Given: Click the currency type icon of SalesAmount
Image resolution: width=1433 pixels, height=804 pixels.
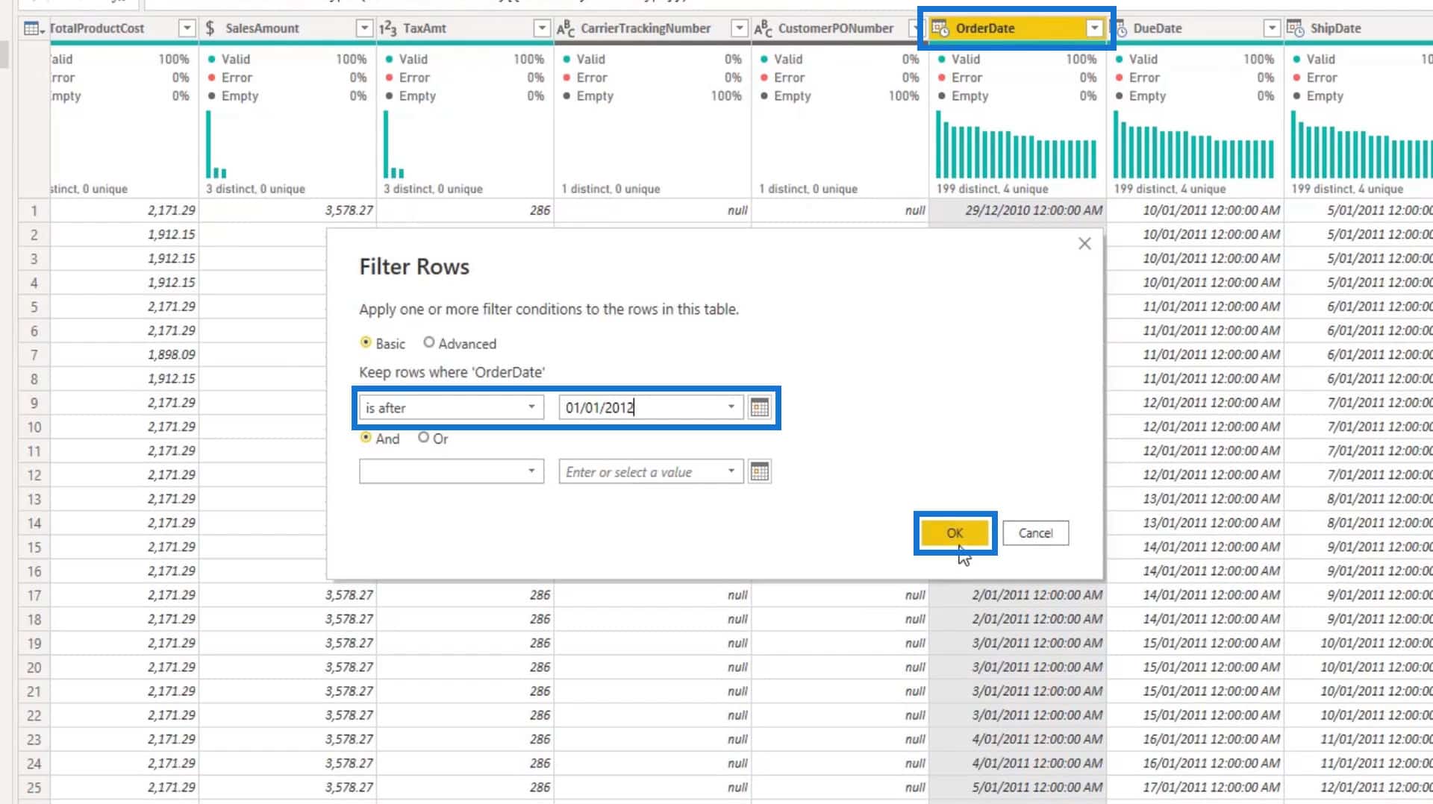Looking at the screenshot, I should pos(210,28).
